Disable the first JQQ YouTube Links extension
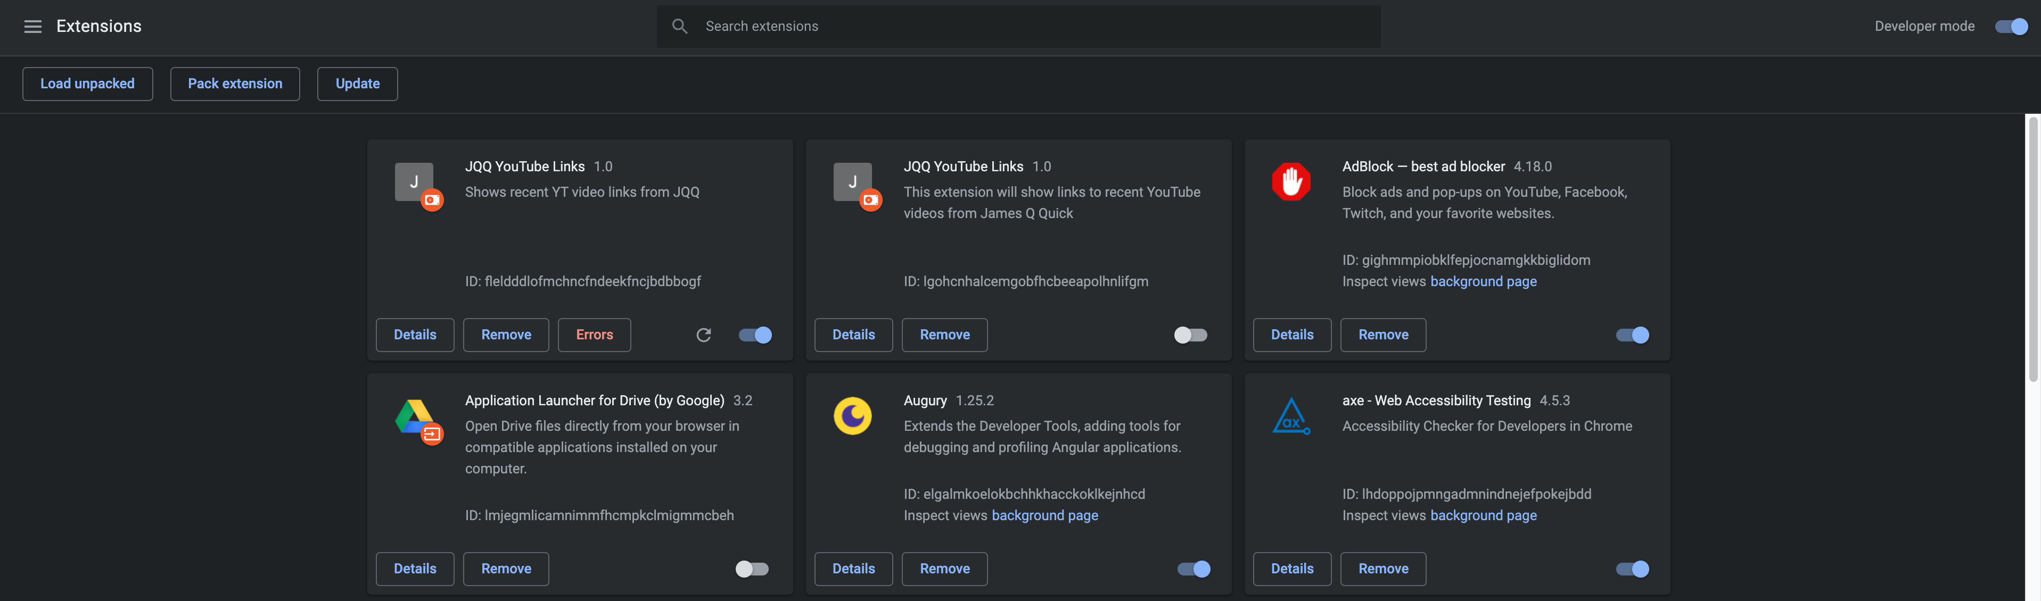This screenshot has height=601, width=2041. 755,335
